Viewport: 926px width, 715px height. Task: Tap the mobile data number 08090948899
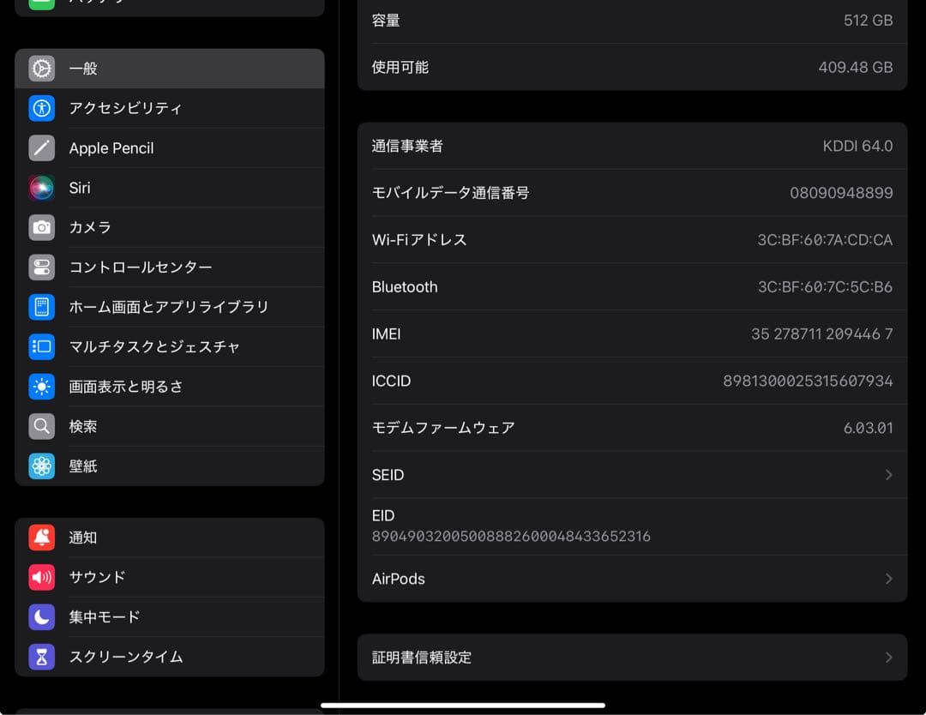pyautogui.click(x=842, y=193)
